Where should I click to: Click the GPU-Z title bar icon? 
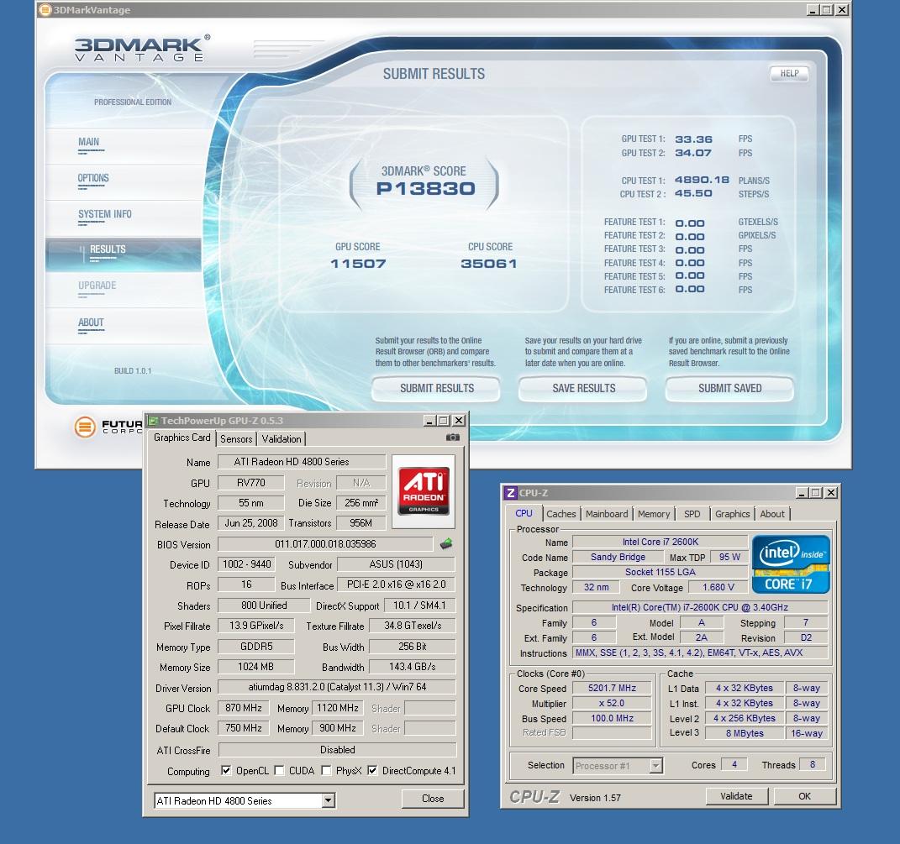pos(153,421)
